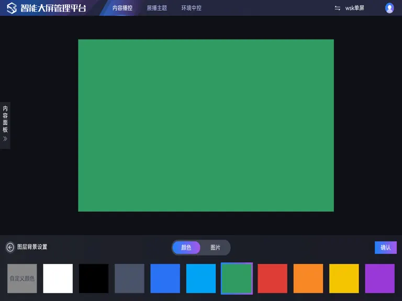Pick the slate gray color swatch

tap(129, 279)
